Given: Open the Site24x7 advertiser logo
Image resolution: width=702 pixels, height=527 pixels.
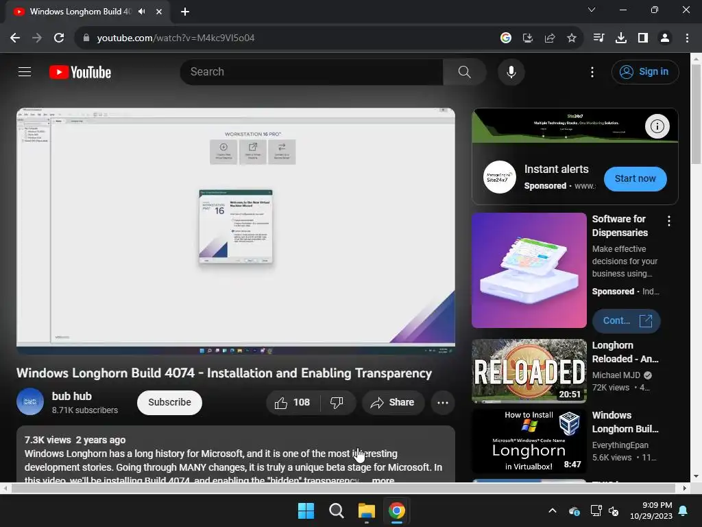Looking at the screenshot, I should (x=499, y=177).
